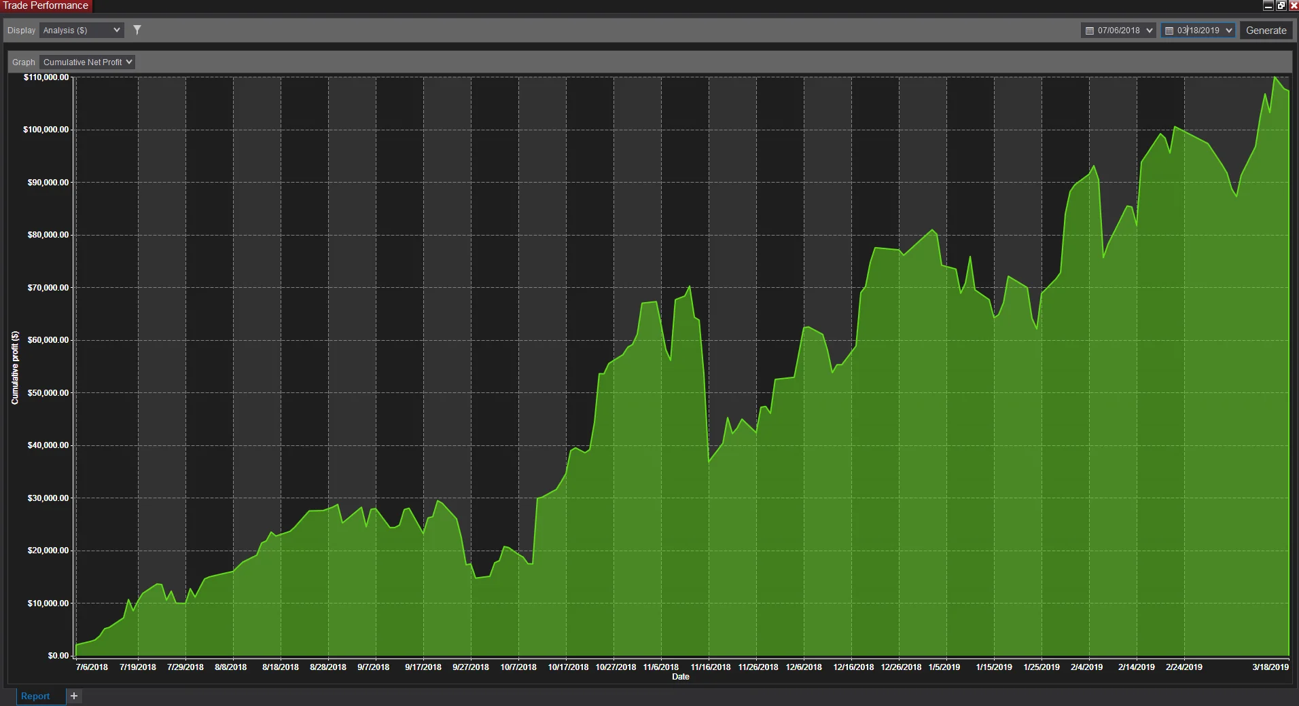Click inside the 03/18/2019 date field

[x=1198, y=31]
